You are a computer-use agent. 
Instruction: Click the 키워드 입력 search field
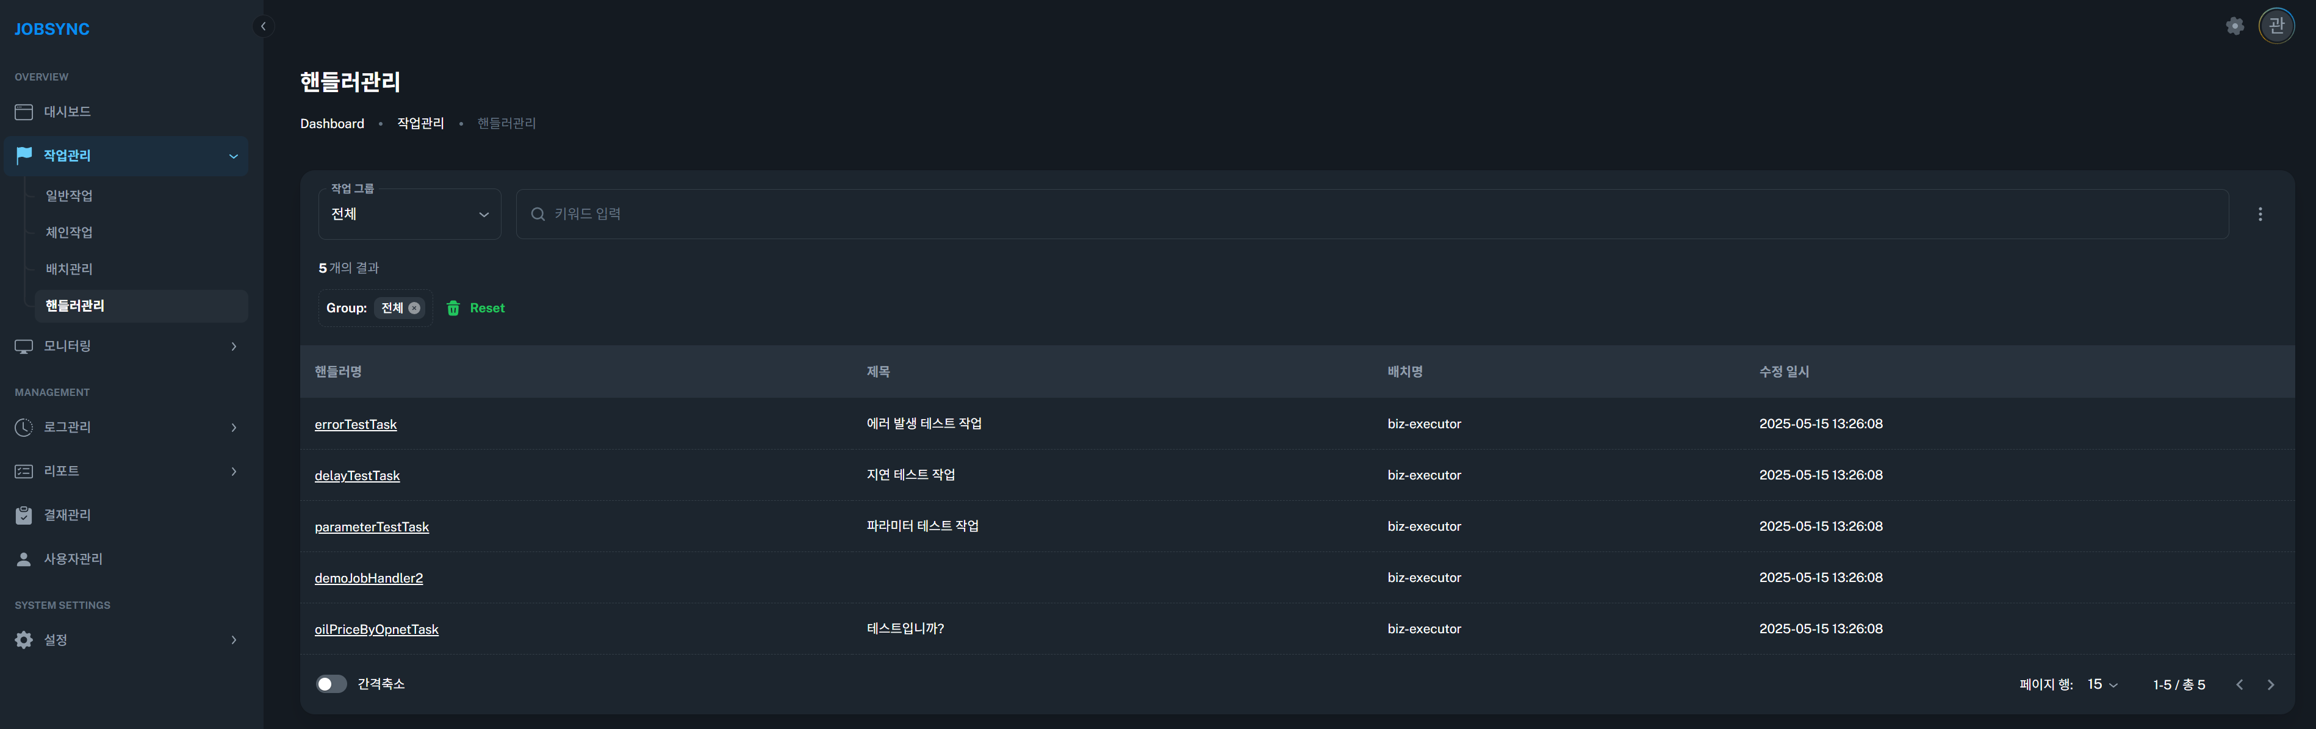pyautogui.click(x=1372, y=214)
